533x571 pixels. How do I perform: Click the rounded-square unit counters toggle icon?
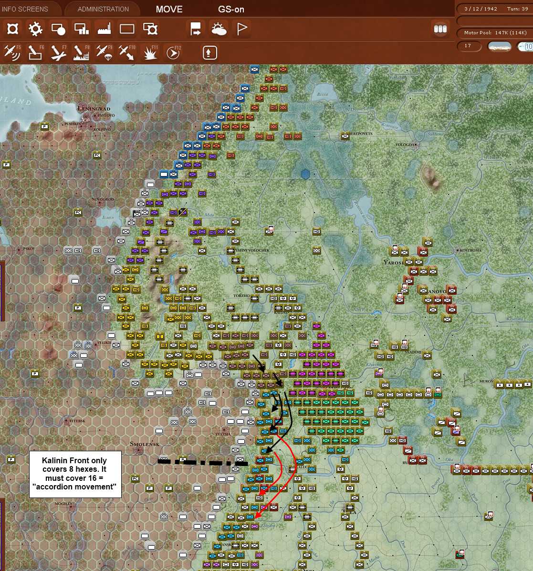pyautogui.click(x=12, y=29)
